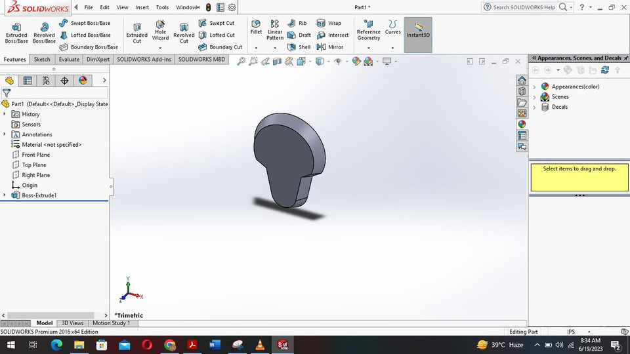Open the Tools menu

click(162, 7)
